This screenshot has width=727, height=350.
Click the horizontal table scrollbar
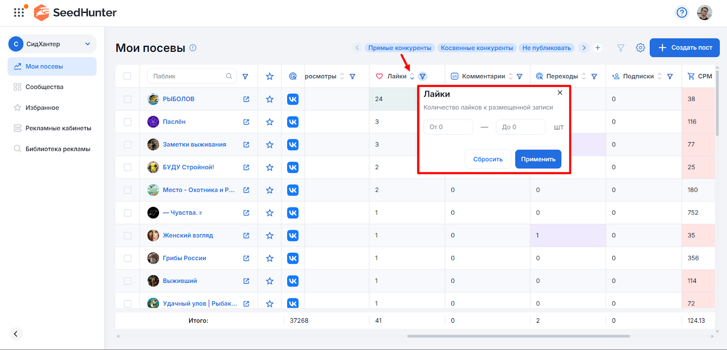518,336
